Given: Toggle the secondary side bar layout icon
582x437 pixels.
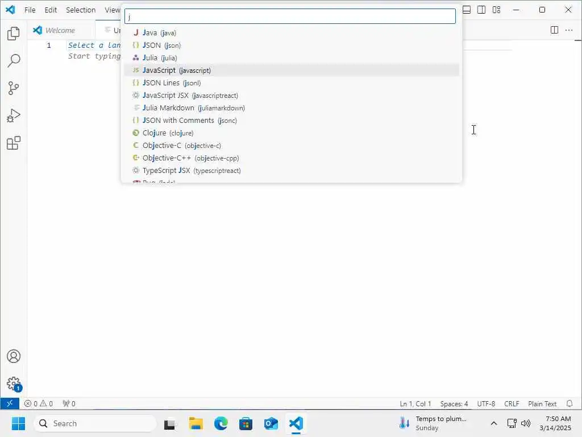Looking at the screenshot, I should [481, 10].
